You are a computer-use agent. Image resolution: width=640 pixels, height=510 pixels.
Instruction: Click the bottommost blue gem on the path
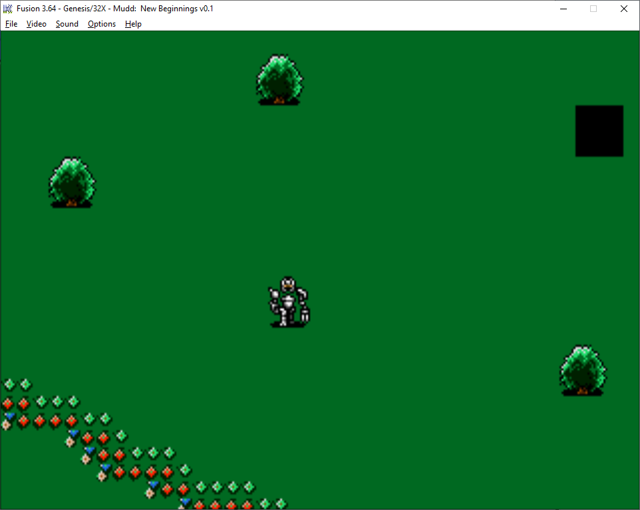click(185, 501)
